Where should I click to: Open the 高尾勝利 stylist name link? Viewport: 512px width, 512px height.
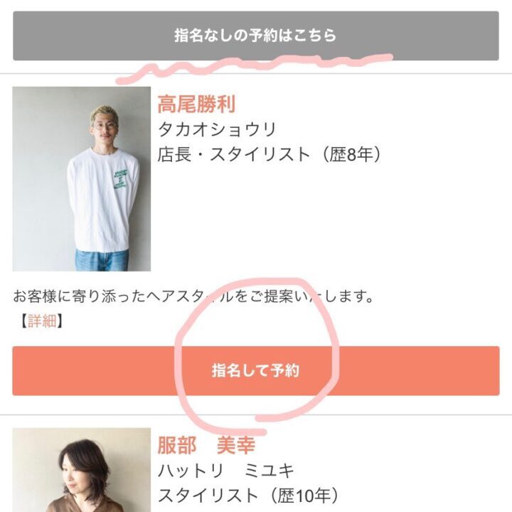(x=196, y=105)
